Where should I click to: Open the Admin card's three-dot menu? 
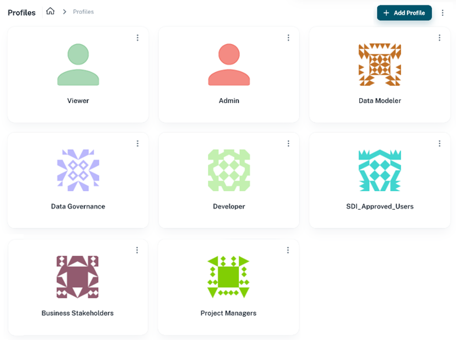click(288, 38)
